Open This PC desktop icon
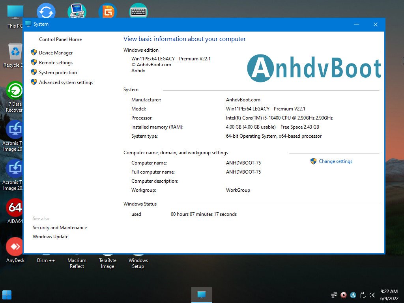 tap(15, 16)
